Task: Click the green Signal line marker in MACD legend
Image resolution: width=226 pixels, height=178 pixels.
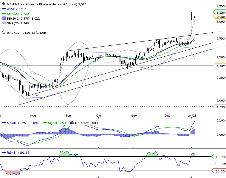Action: pyautogui.click(x=45, y=123)
